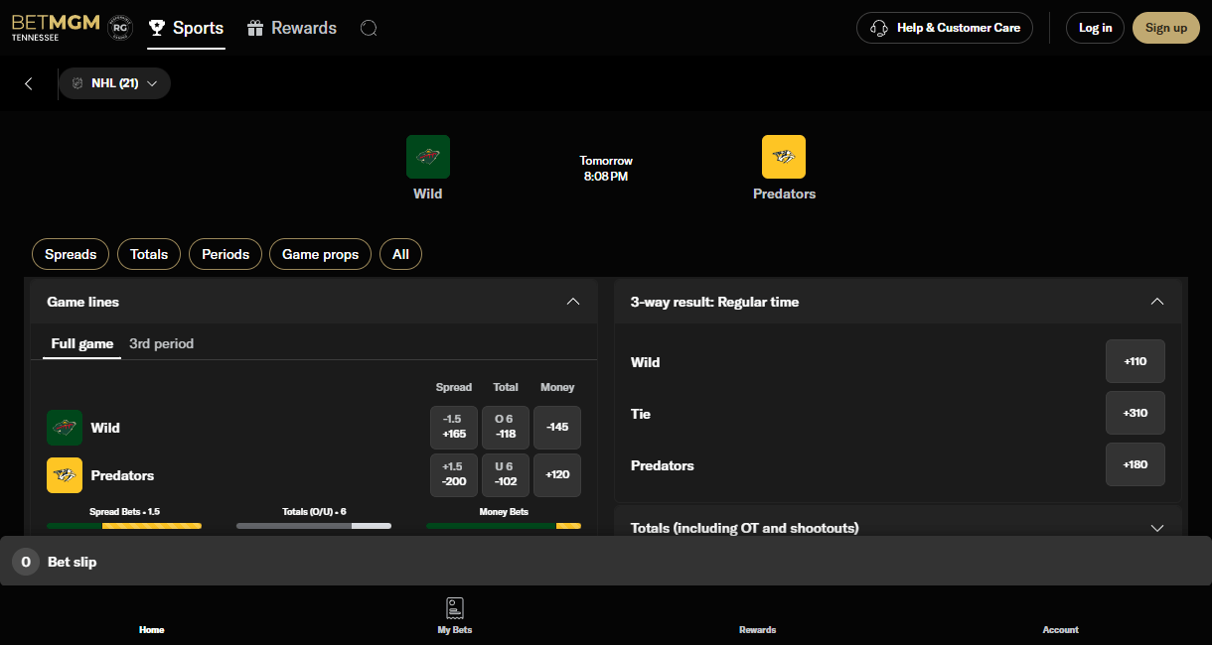Click the Sign up button
1212x645 pixels.
point(1166,28)
